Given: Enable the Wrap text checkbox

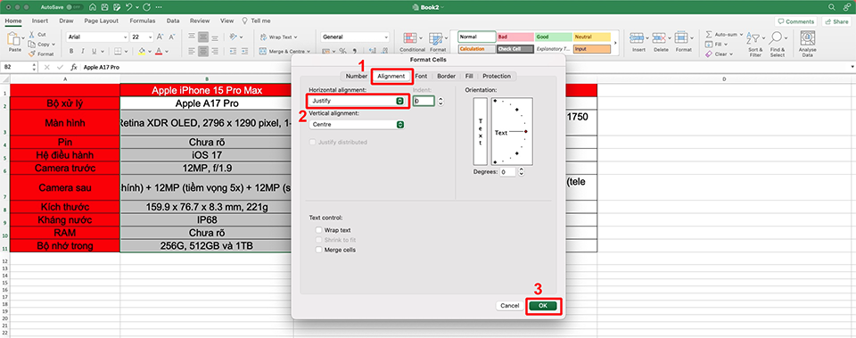Looking at the screenshot, I should (319, 230).
